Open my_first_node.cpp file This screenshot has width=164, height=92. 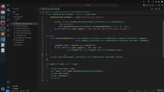tap(22, 26)
